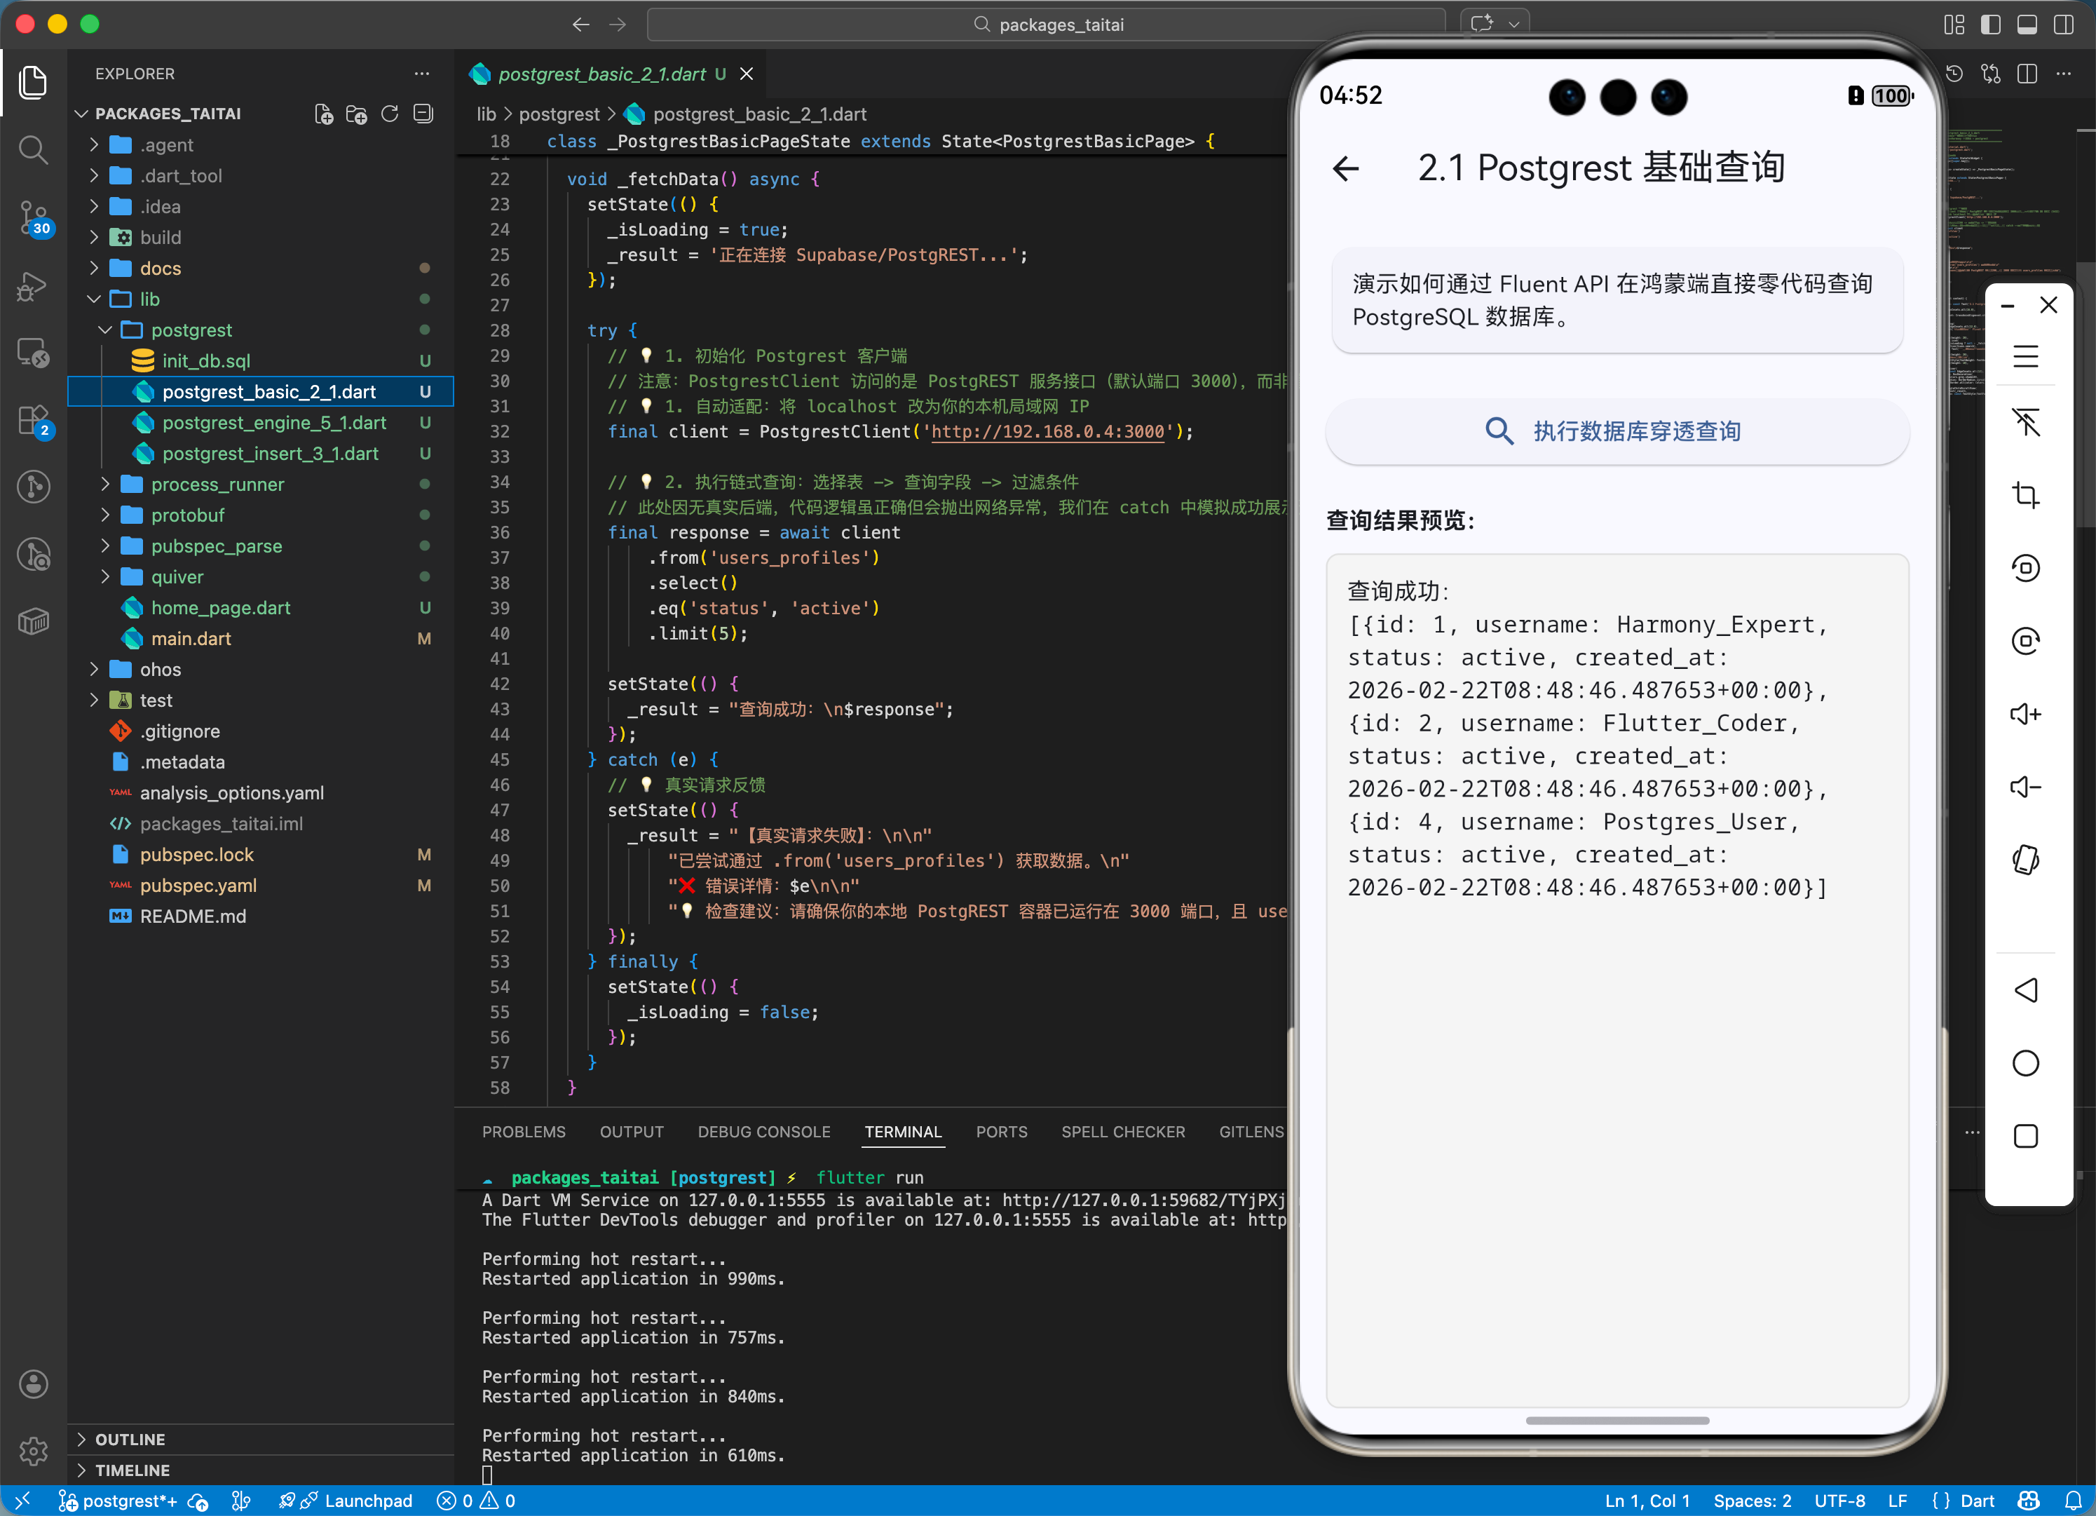Image resolution: width=2096 pixels, height=1516 pixels.
Task: Toggle secondary side bar layout button
Action: 2063,24
